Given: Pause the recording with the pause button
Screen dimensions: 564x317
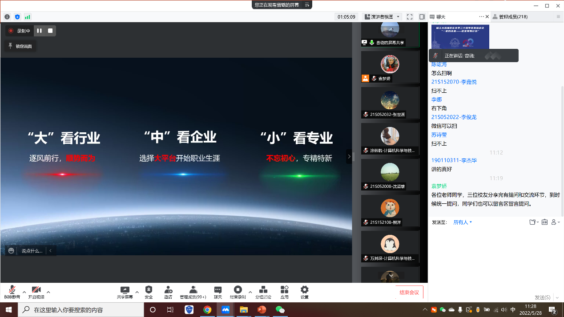Looking at the screenshot, I should pos(40,31).
